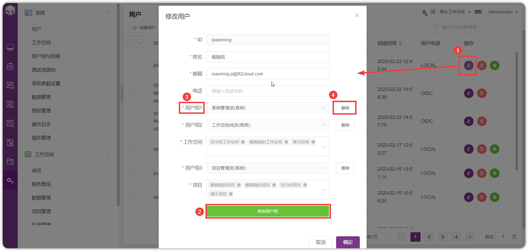
Task: Check the row checkbox for user ce
Action: 133,197
